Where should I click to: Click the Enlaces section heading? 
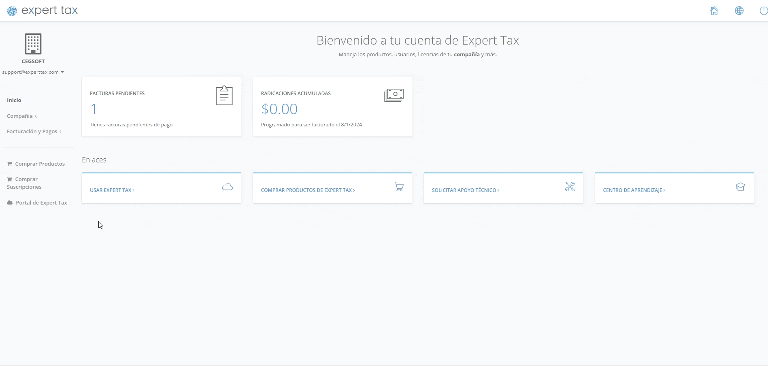pyautogui.click(x=94, y=160)
